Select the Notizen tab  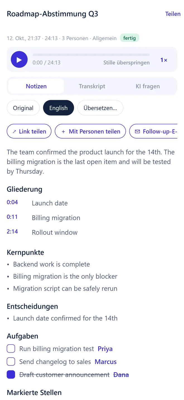36,86
